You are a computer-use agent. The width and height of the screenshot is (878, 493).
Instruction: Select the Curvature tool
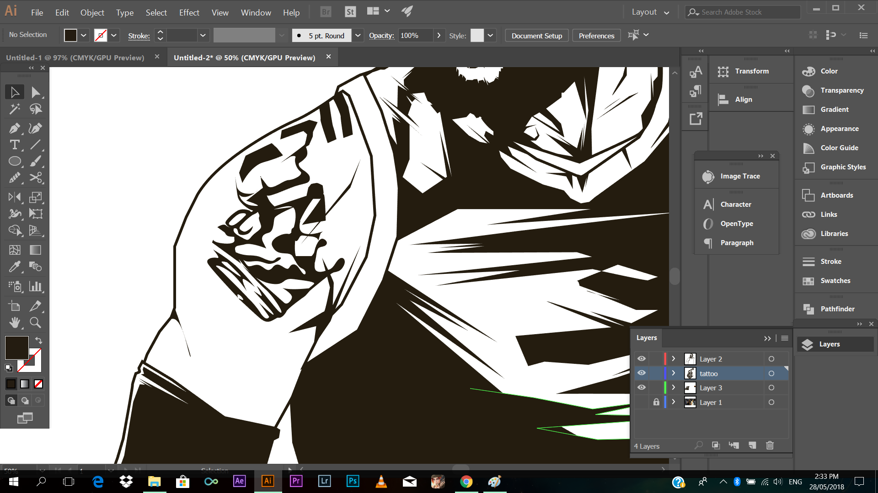(x=36, y=128)
